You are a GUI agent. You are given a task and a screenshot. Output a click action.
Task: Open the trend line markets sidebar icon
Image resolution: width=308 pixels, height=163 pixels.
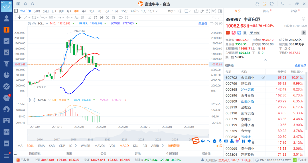pos(7,41)
